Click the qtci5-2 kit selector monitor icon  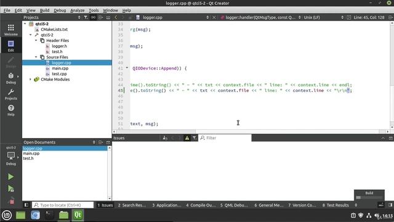11,155
